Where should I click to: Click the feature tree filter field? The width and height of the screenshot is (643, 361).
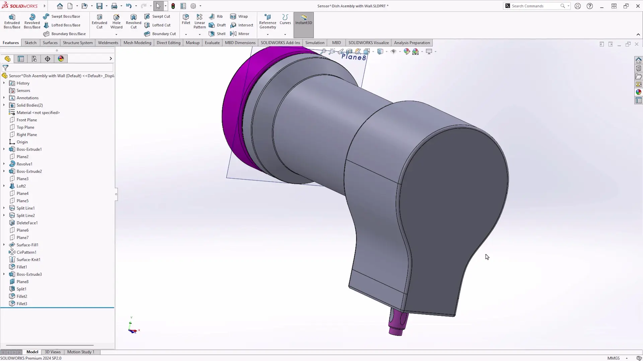[x=57, y=68]
